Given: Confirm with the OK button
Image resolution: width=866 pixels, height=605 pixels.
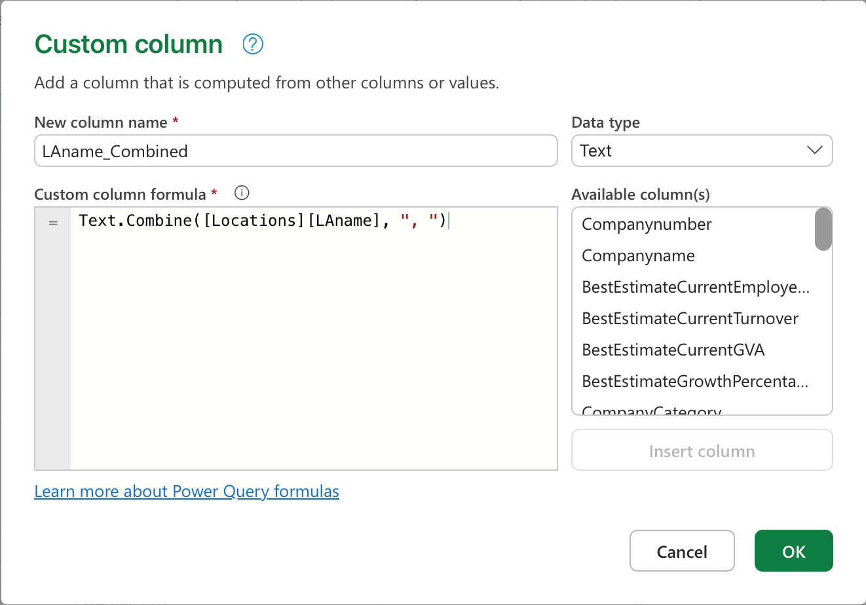Looking at the screenshot, I should click(x=793, y=551).
